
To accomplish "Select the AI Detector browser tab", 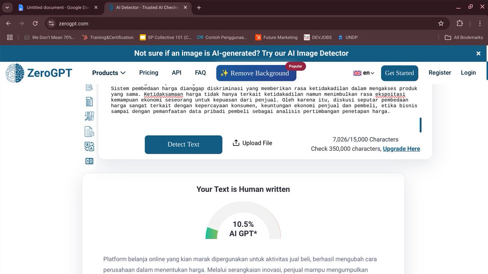I will (x=148, y=7).
